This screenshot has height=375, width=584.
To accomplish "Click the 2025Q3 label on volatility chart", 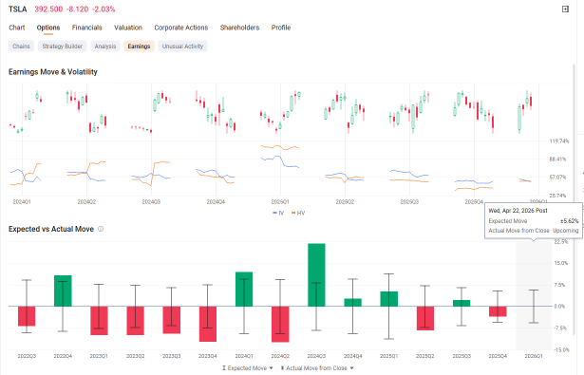I will tap(409, 202).
